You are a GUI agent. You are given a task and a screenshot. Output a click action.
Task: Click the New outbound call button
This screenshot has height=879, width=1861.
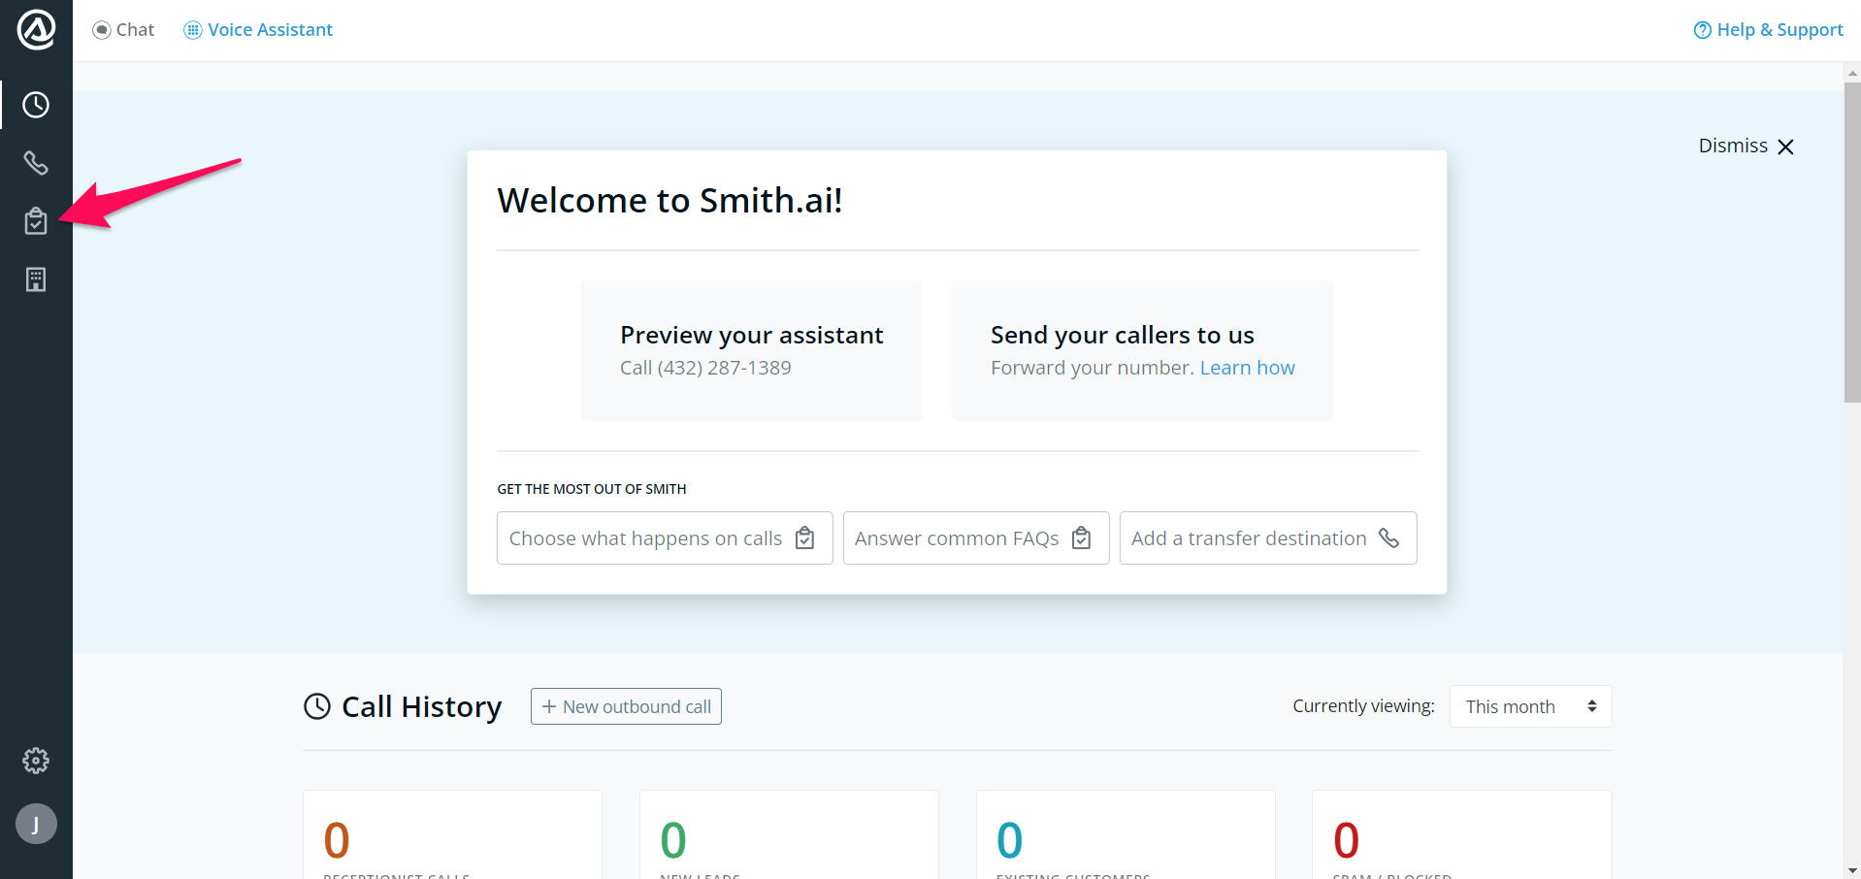626,706
